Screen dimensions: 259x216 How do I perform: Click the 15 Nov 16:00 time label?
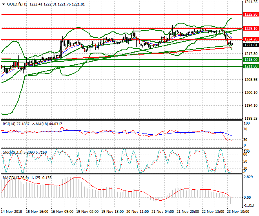click(x=37, y=212)
